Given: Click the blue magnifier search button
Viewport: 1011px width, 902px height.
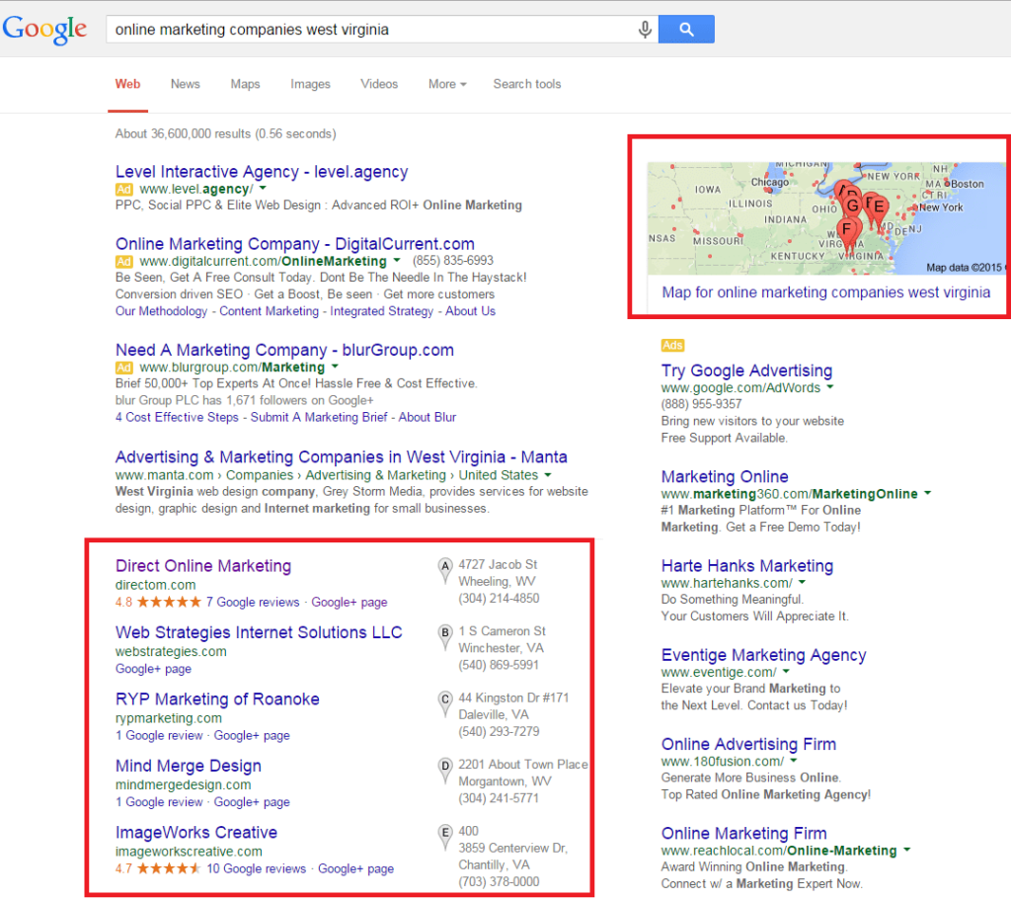Looking at the screenshot, I should pos(686,29).
